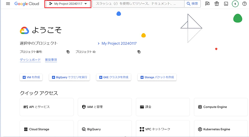Open the feedback comment icon in header
249x137 pixels.
[x=207, y=4]
